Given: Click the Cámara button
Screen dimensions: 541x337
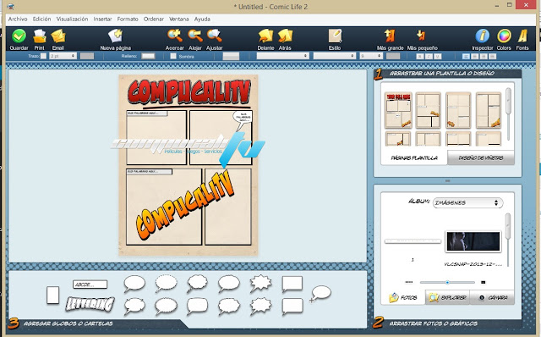Looking at the screenshot, I should (492, 297).
